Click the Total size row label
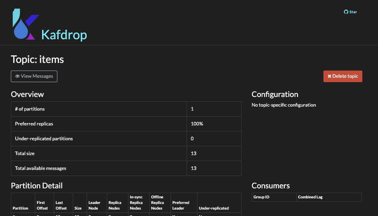Screen dimensions: 378x216 (x=24, y=153)
